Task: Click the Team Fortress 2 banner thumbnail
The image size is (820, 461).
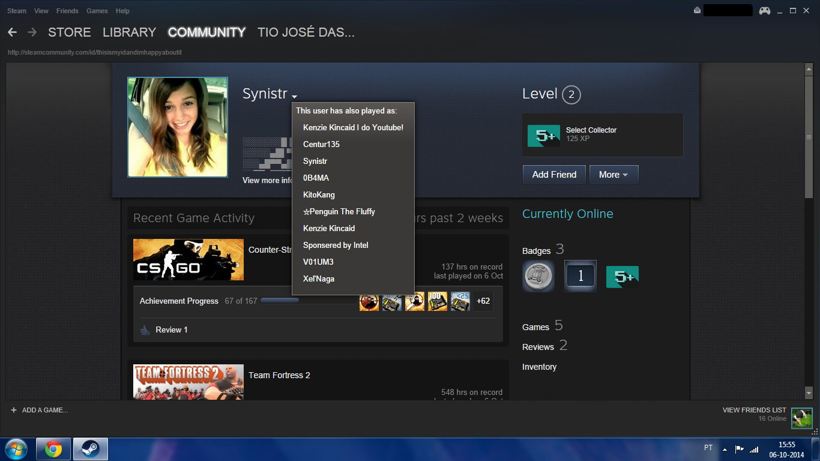Action: (x=188, y=382)
